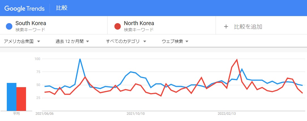
Task: Select the 比較 header tab
Action: [62, 8]
